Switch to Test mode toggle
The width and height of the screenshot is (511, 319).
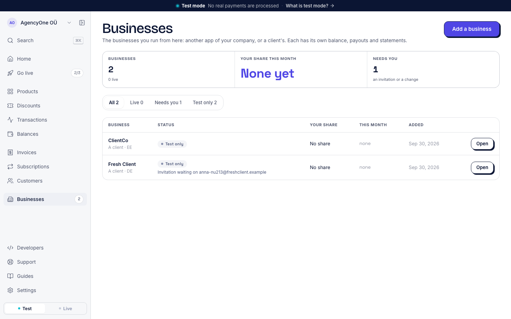click(x=25, y=308)
